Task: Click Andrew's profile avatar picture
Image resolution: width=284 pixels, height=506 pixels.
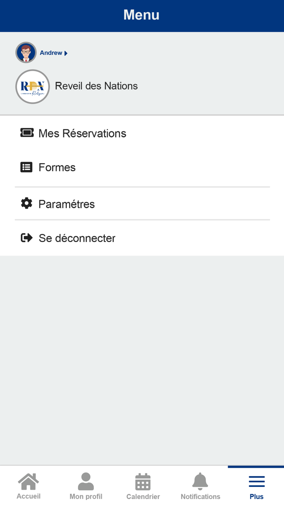Action: (x=26, y=52)
